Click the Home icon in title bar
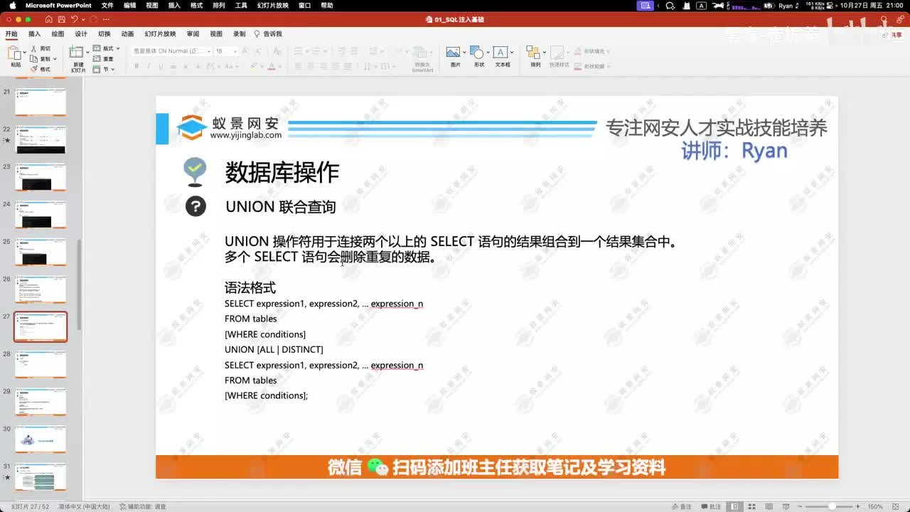The image size is (910, 512). click(48, 19)
